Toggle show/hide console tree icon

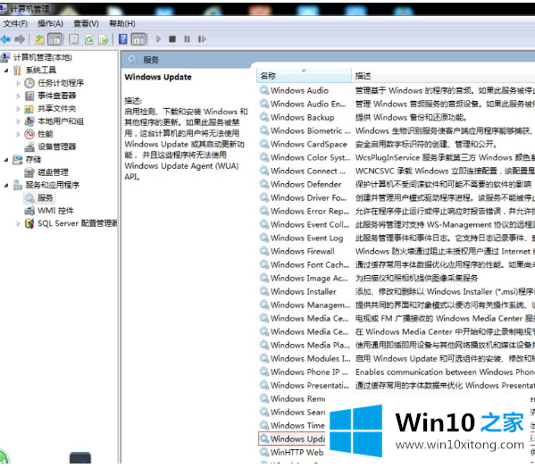tap(54, 39)
